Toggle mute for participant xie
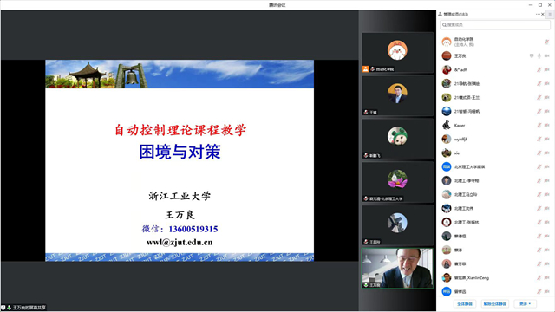Screen dimensions: 555x312 [539, 153]
